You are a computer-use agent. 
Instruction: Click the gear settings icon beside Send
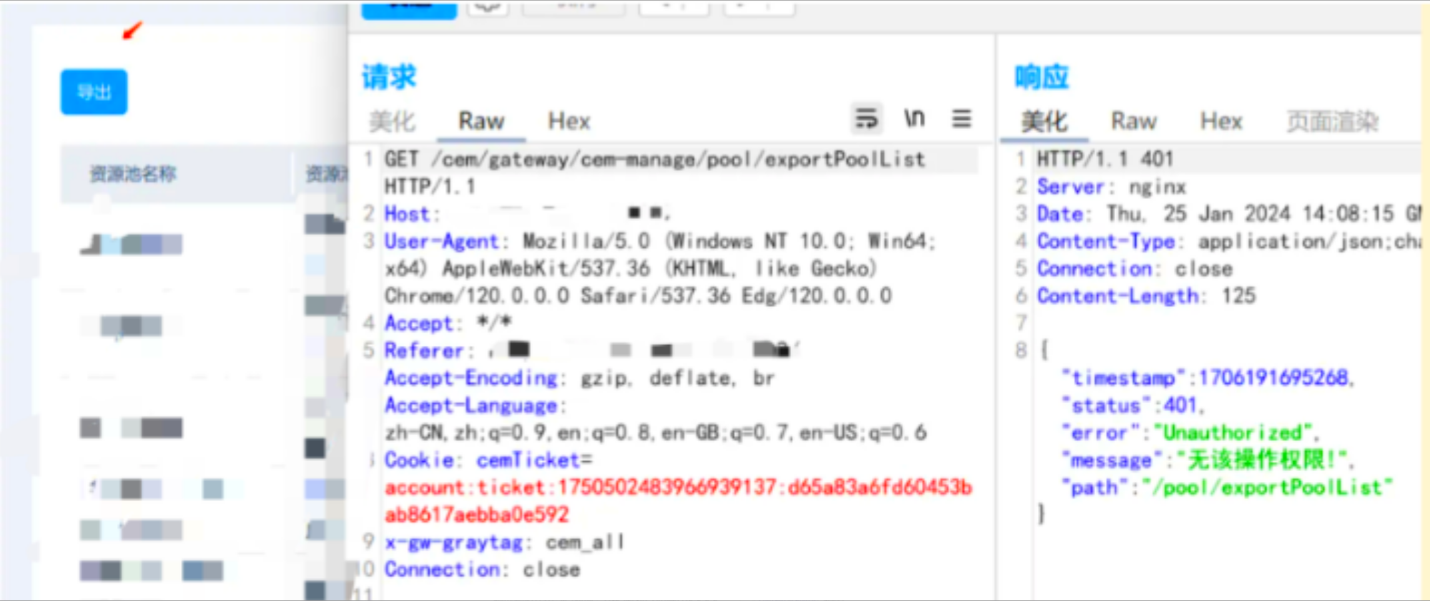pyautogui.click(x=488, y=8)
